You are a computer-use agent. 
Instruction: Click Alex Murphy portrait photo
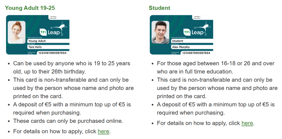point(161,32)
